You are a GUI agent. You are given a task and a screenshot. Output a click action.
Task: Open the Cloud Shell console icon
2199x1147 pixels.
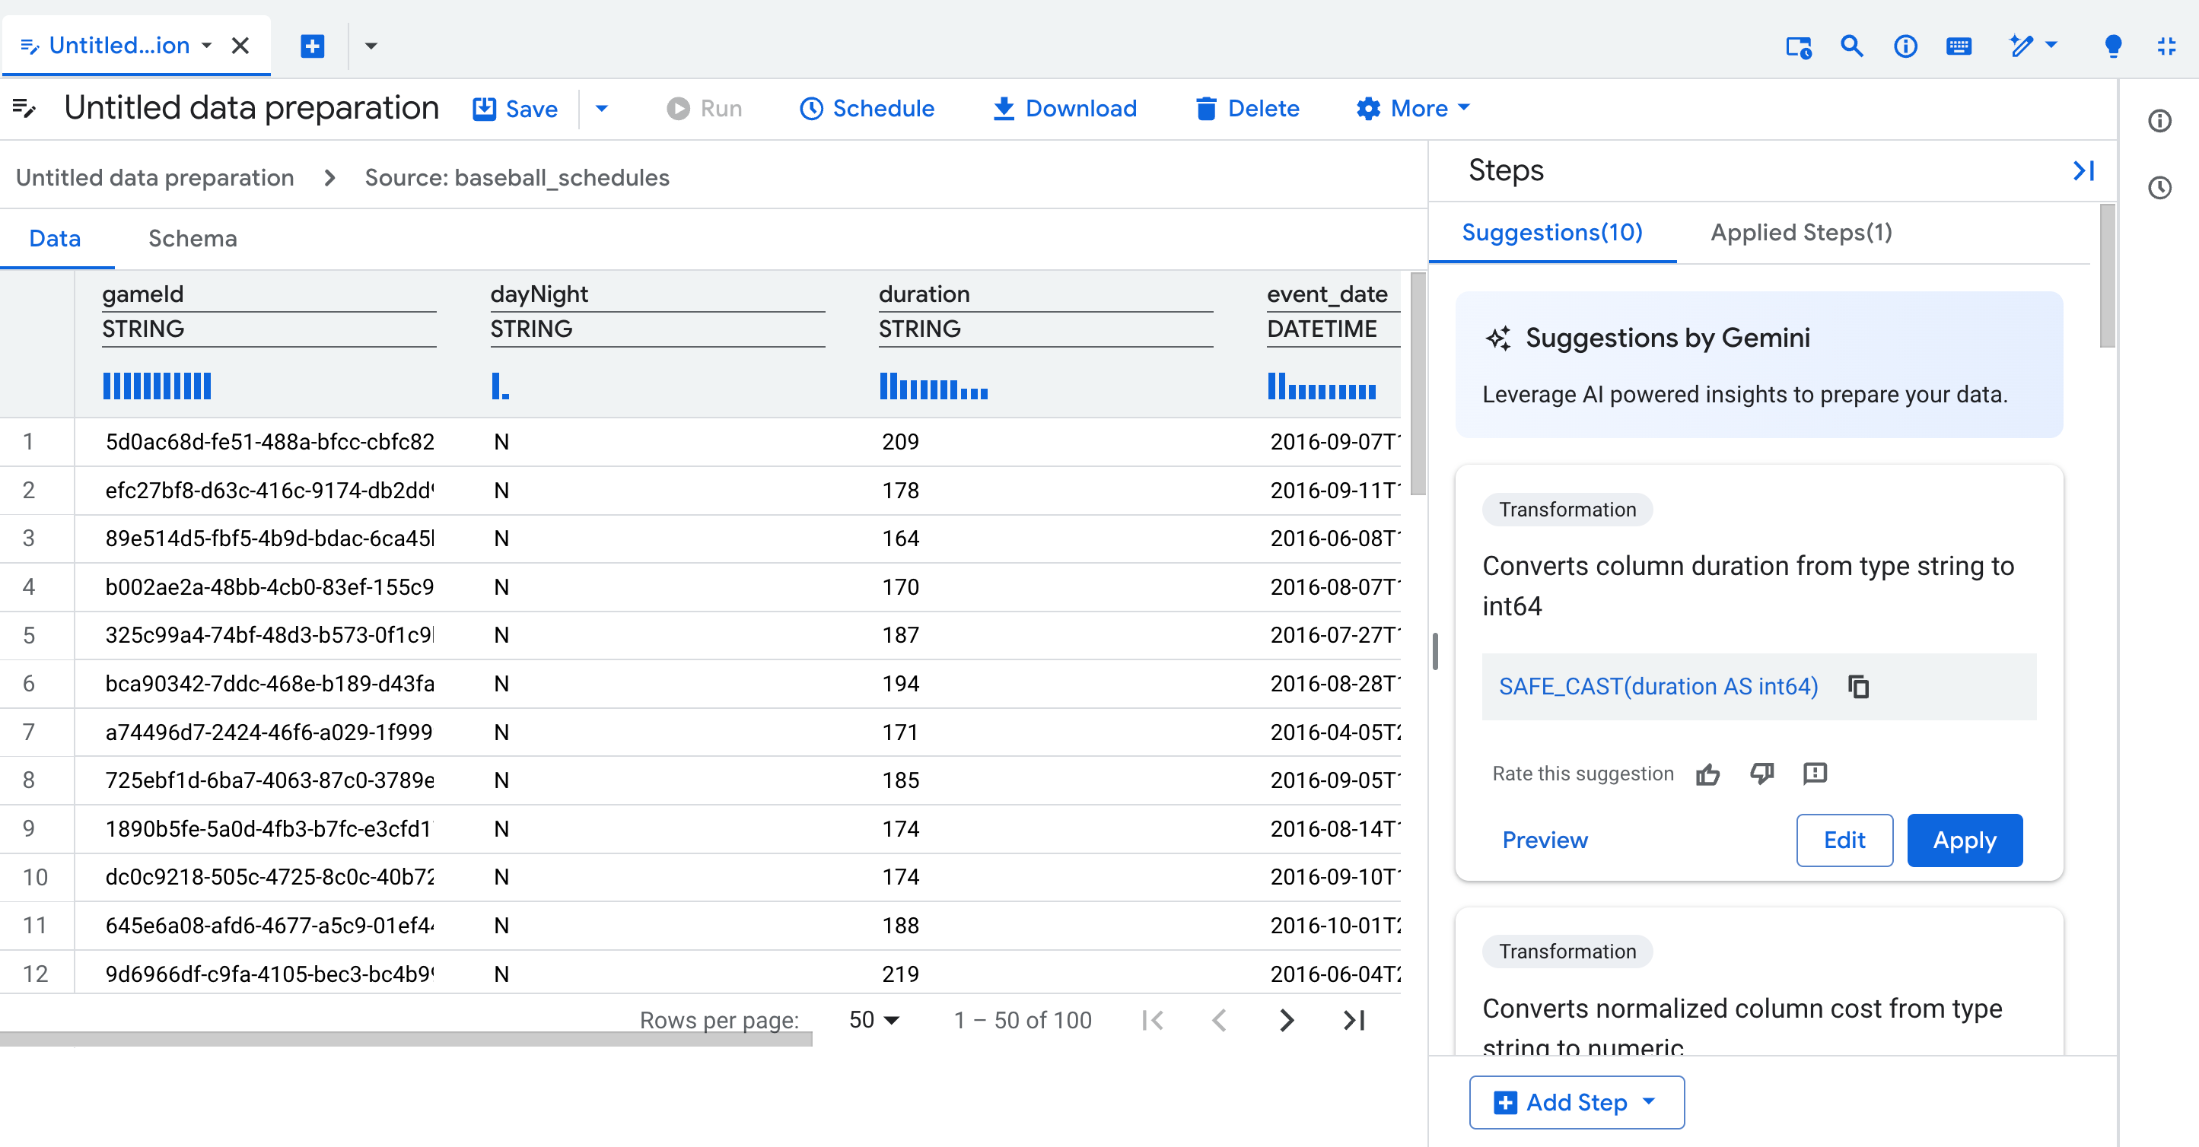click(1799, 46)
